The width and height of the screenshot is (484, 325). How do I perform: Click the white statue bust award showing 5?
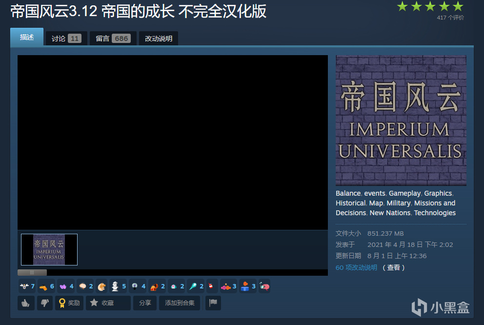point(118,286)
